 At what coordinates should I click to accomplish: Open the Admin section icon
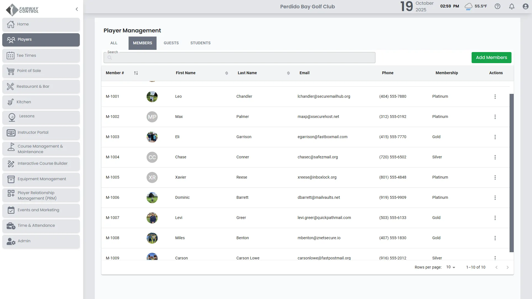[11, 241]
